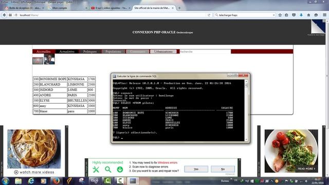
Task: Open the 'Accueilles' navigation item
Action: 44,51
